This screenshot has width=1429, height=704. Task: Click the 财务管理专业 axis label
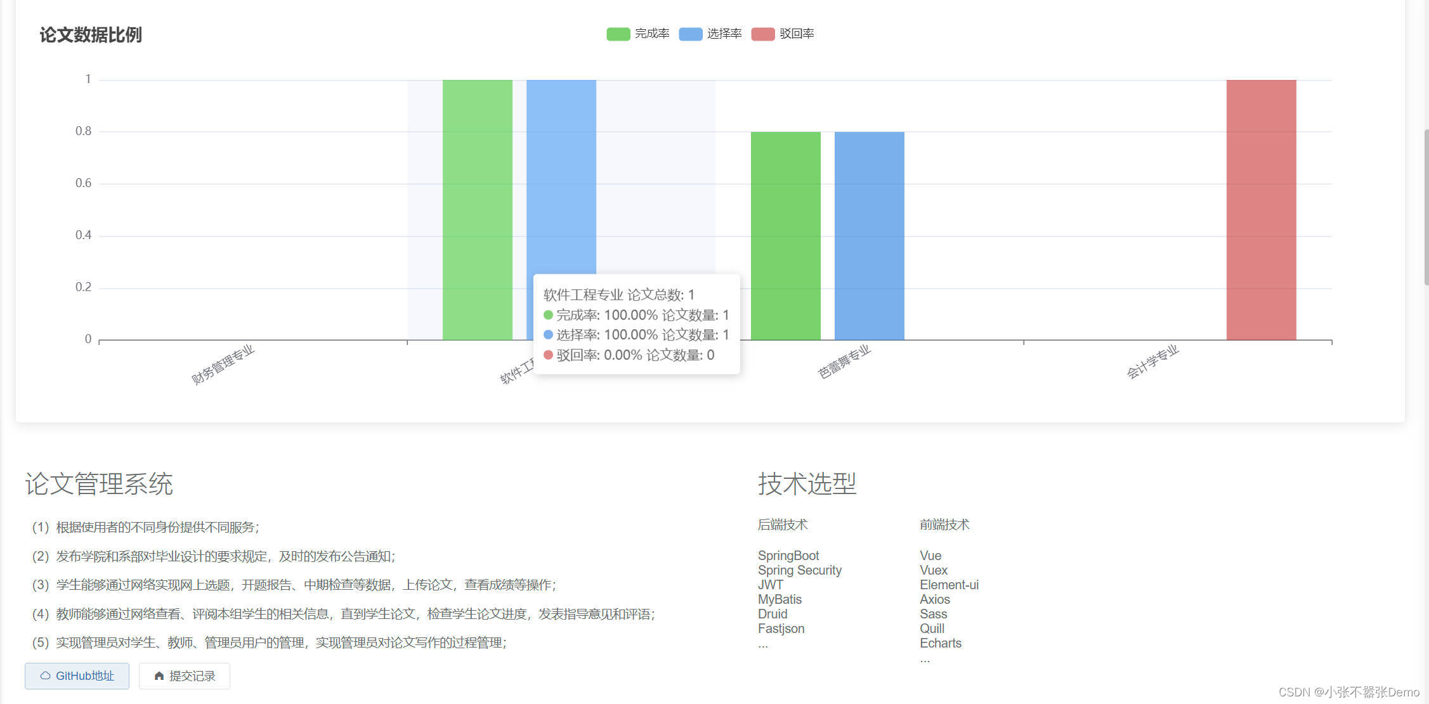click(x=223, y=365)
